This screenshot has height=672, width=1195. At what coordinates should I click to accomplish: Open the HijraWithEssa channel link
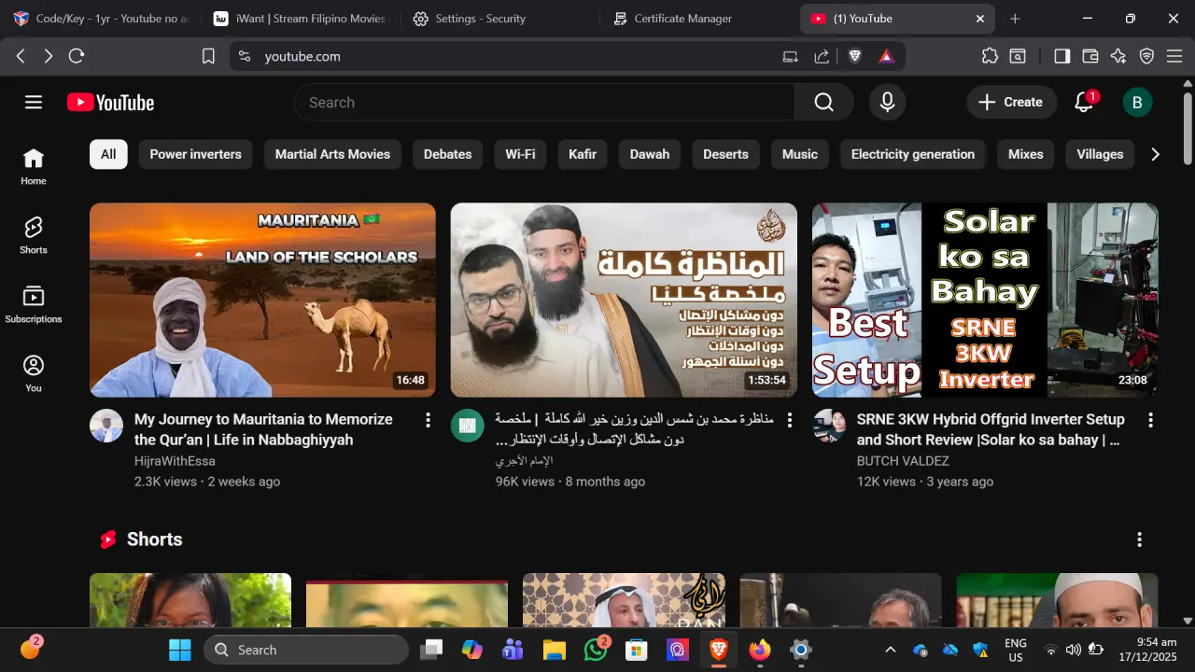(175, 461)
